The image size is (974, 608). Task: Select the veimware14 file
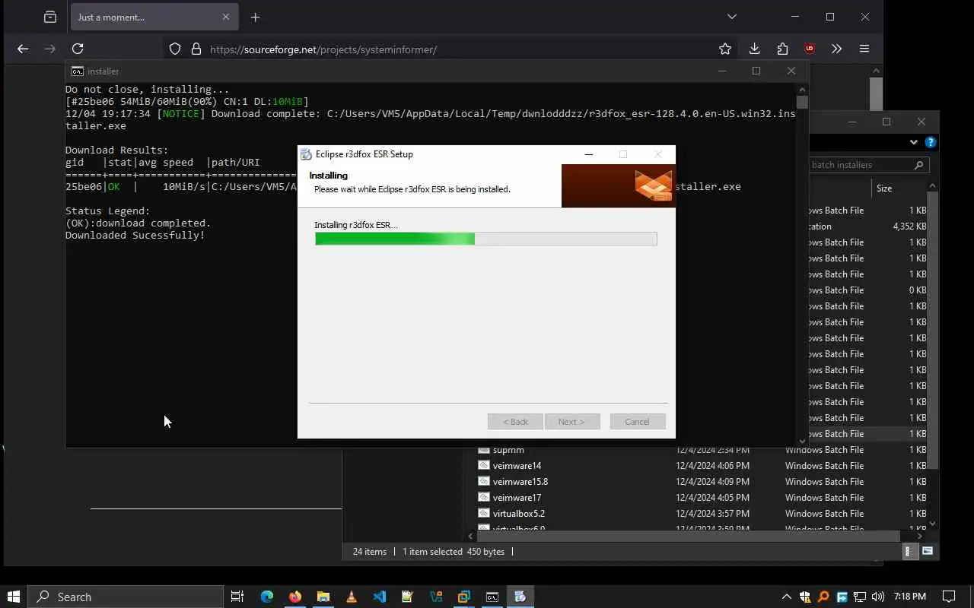(517, 466)
